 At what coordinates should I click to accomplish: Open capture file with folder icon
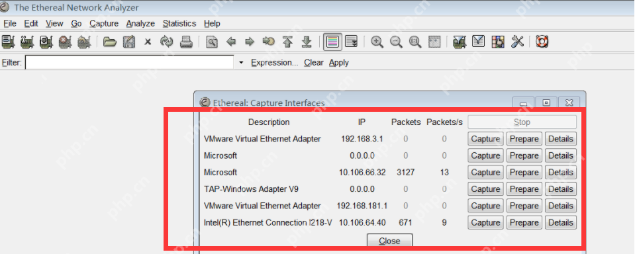click(109, 42)
